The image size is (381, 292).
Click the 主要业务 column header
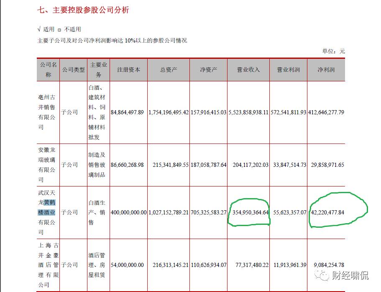coord(98,70)
